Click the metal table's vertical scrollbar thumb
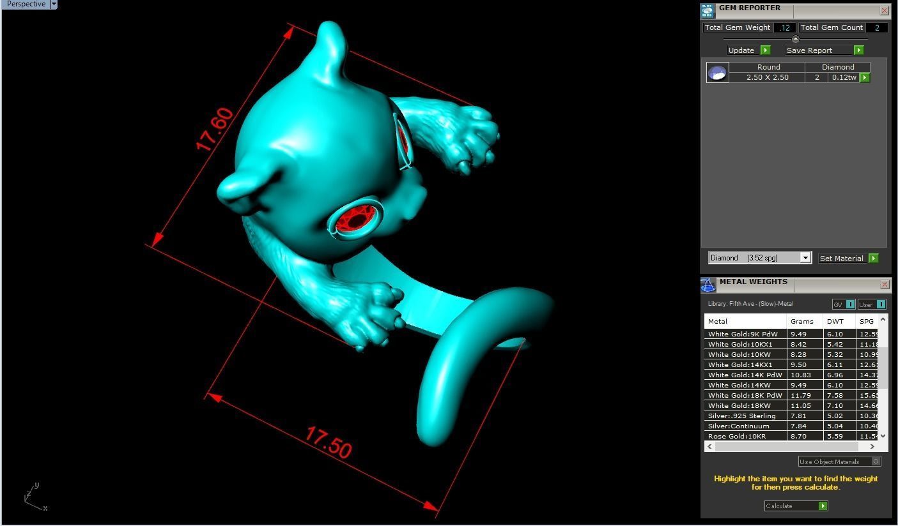The image size is (898, 526). click(883, 369)
